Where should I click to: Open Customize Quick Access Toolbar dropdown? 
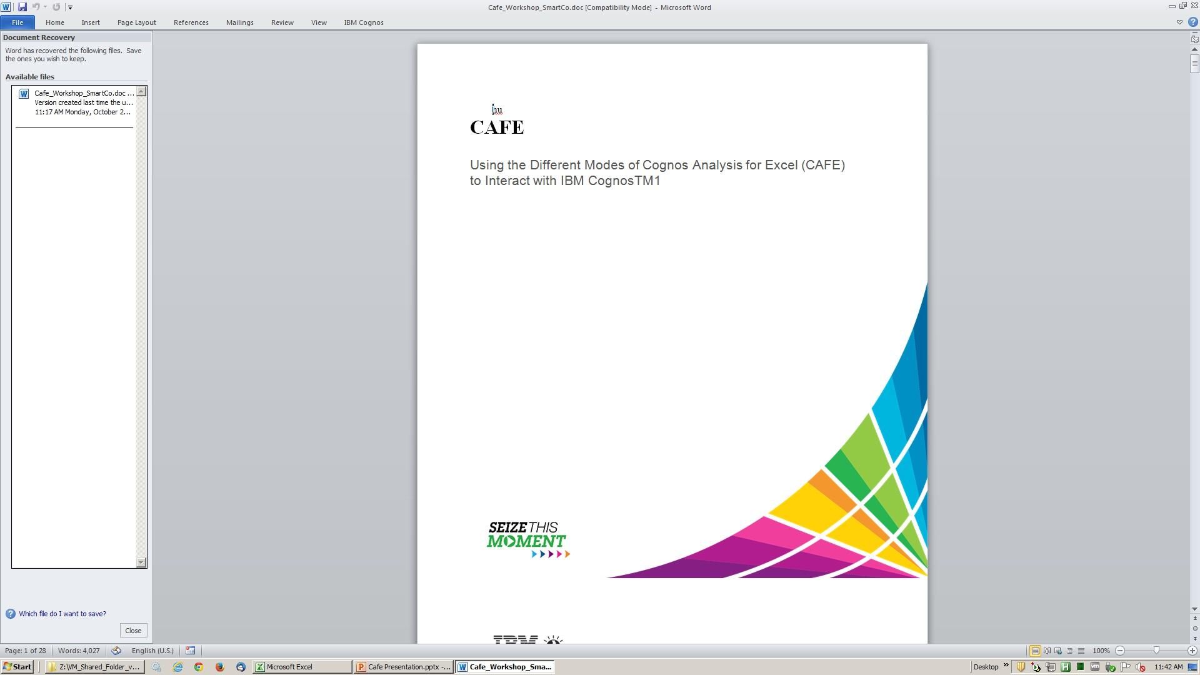click(70, 7)
